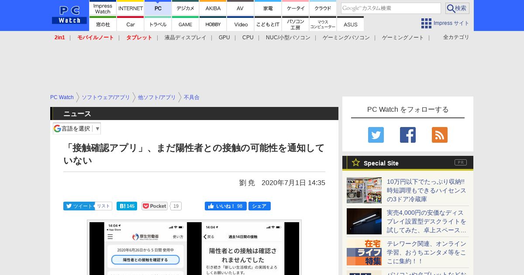Click the search magnifier button

click(x=457, y=8)
